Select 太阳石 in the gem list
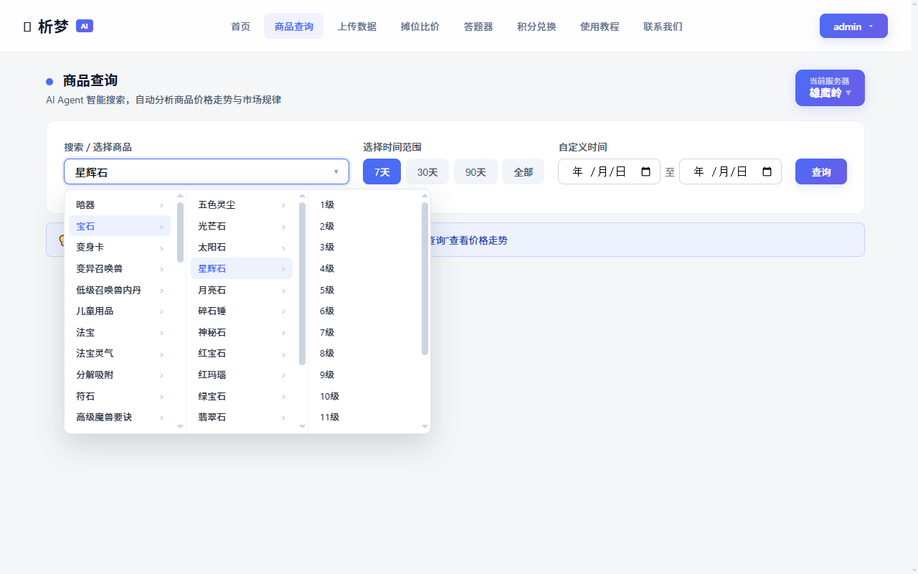Image resolution: width=918 pixels, height=574 pixels. 242,247
